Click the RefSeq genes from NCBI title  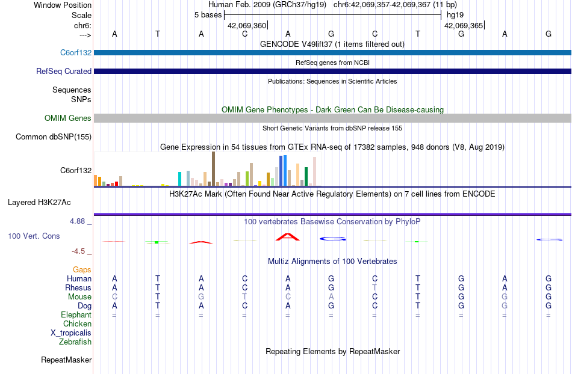pyautogui.click(x=333, y=63)
